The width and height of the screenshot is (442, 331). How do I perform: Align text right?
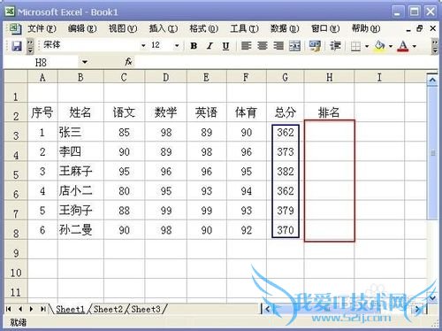click(x=278, y=46)
